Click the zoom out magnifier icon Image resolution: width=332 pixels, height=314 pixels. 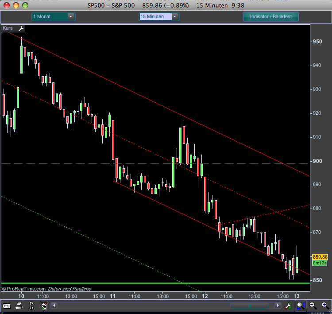click(x=313, y=306)
